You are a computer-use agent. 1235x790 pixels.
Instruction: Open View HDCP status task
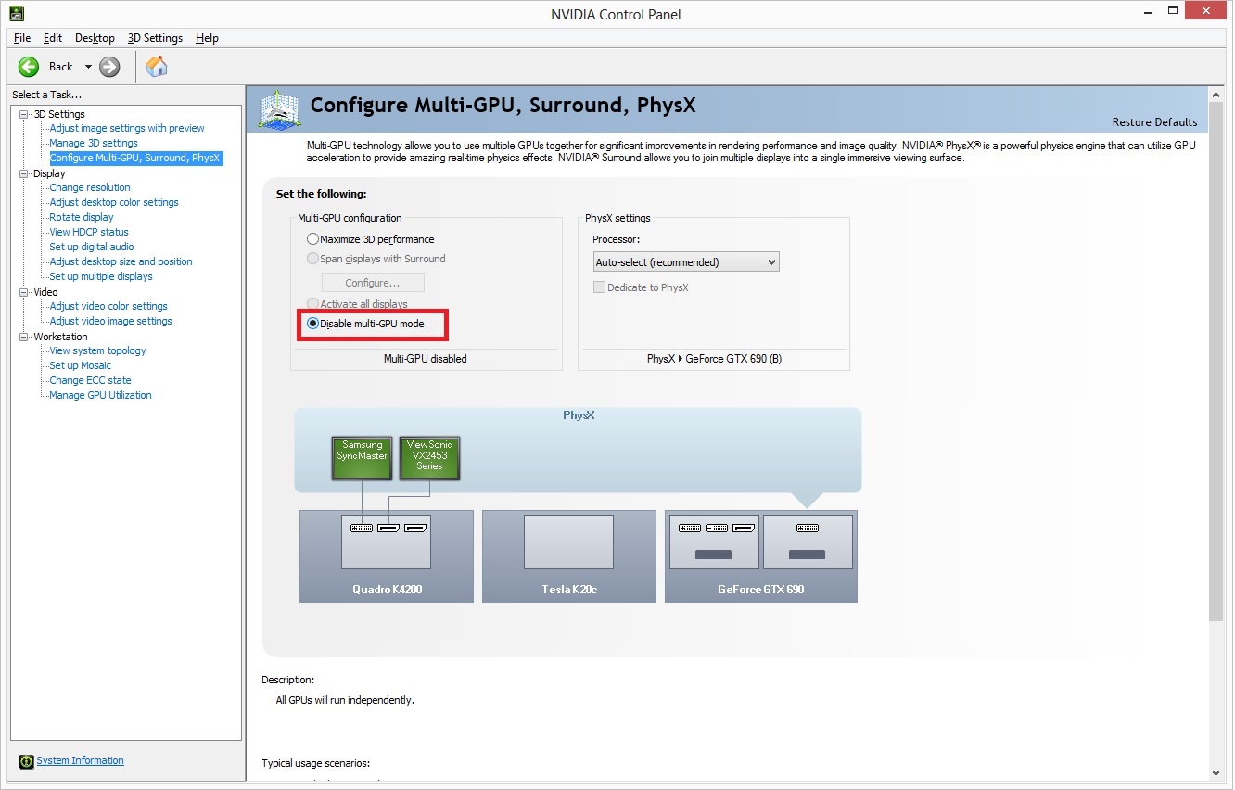89,233
